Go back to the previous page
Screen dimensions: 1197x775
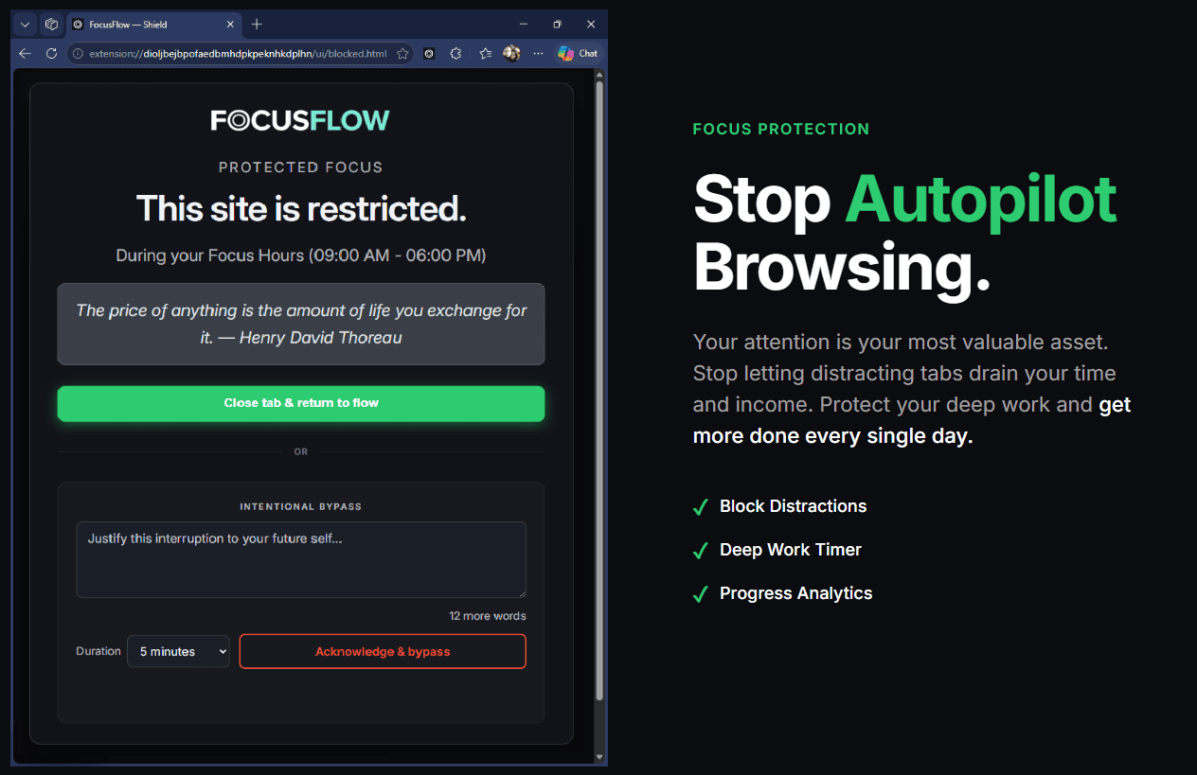(x=26, y=54)
